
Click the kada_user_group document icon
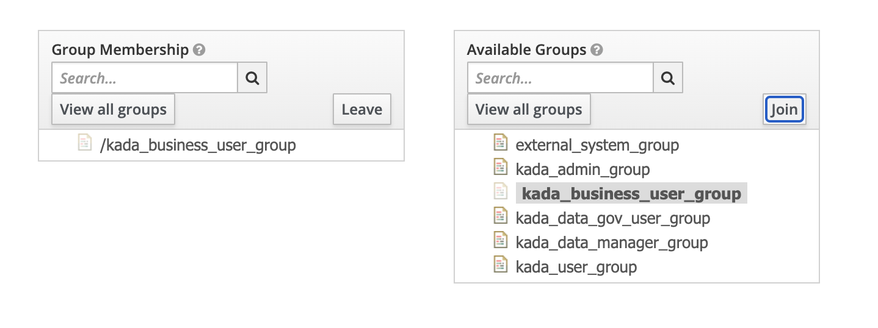point(501,265)
